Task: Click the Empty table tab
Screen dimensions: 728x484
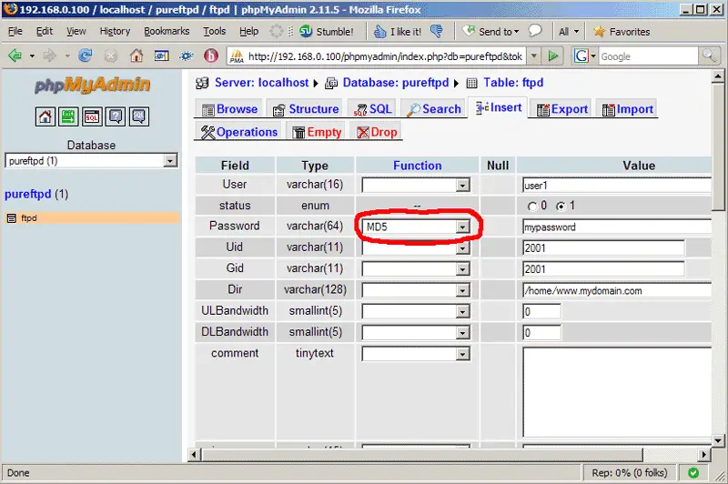Action: pyautogui.click(x=317, y=132)
